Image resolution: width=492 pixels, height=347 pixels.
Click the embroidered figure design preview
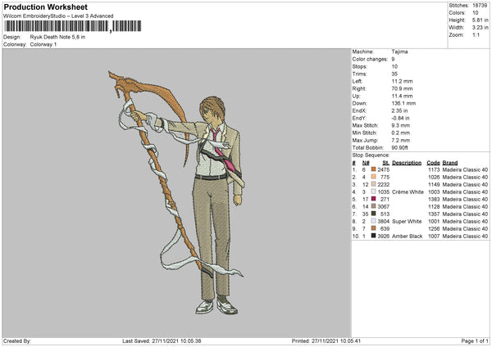click(x=176, y=193)
